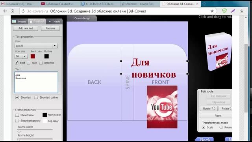Click the Flip vertical button
Image resolution: width=252 pixels, height=142 pixels.
point(219,102)
